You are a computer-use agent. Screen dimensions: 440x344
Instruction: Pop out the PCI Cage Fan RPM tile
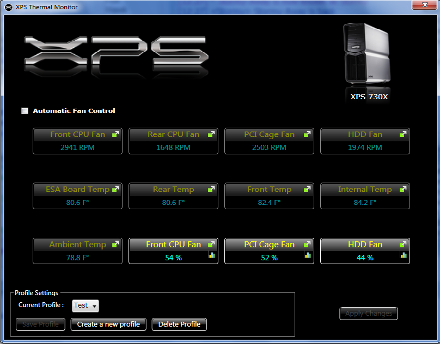pos(307,134)
